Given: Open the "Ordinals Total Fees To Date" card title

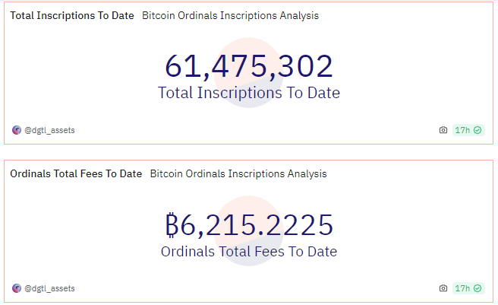Looking at the screenshot, I should pyautogui.click(x=76, y=173).
